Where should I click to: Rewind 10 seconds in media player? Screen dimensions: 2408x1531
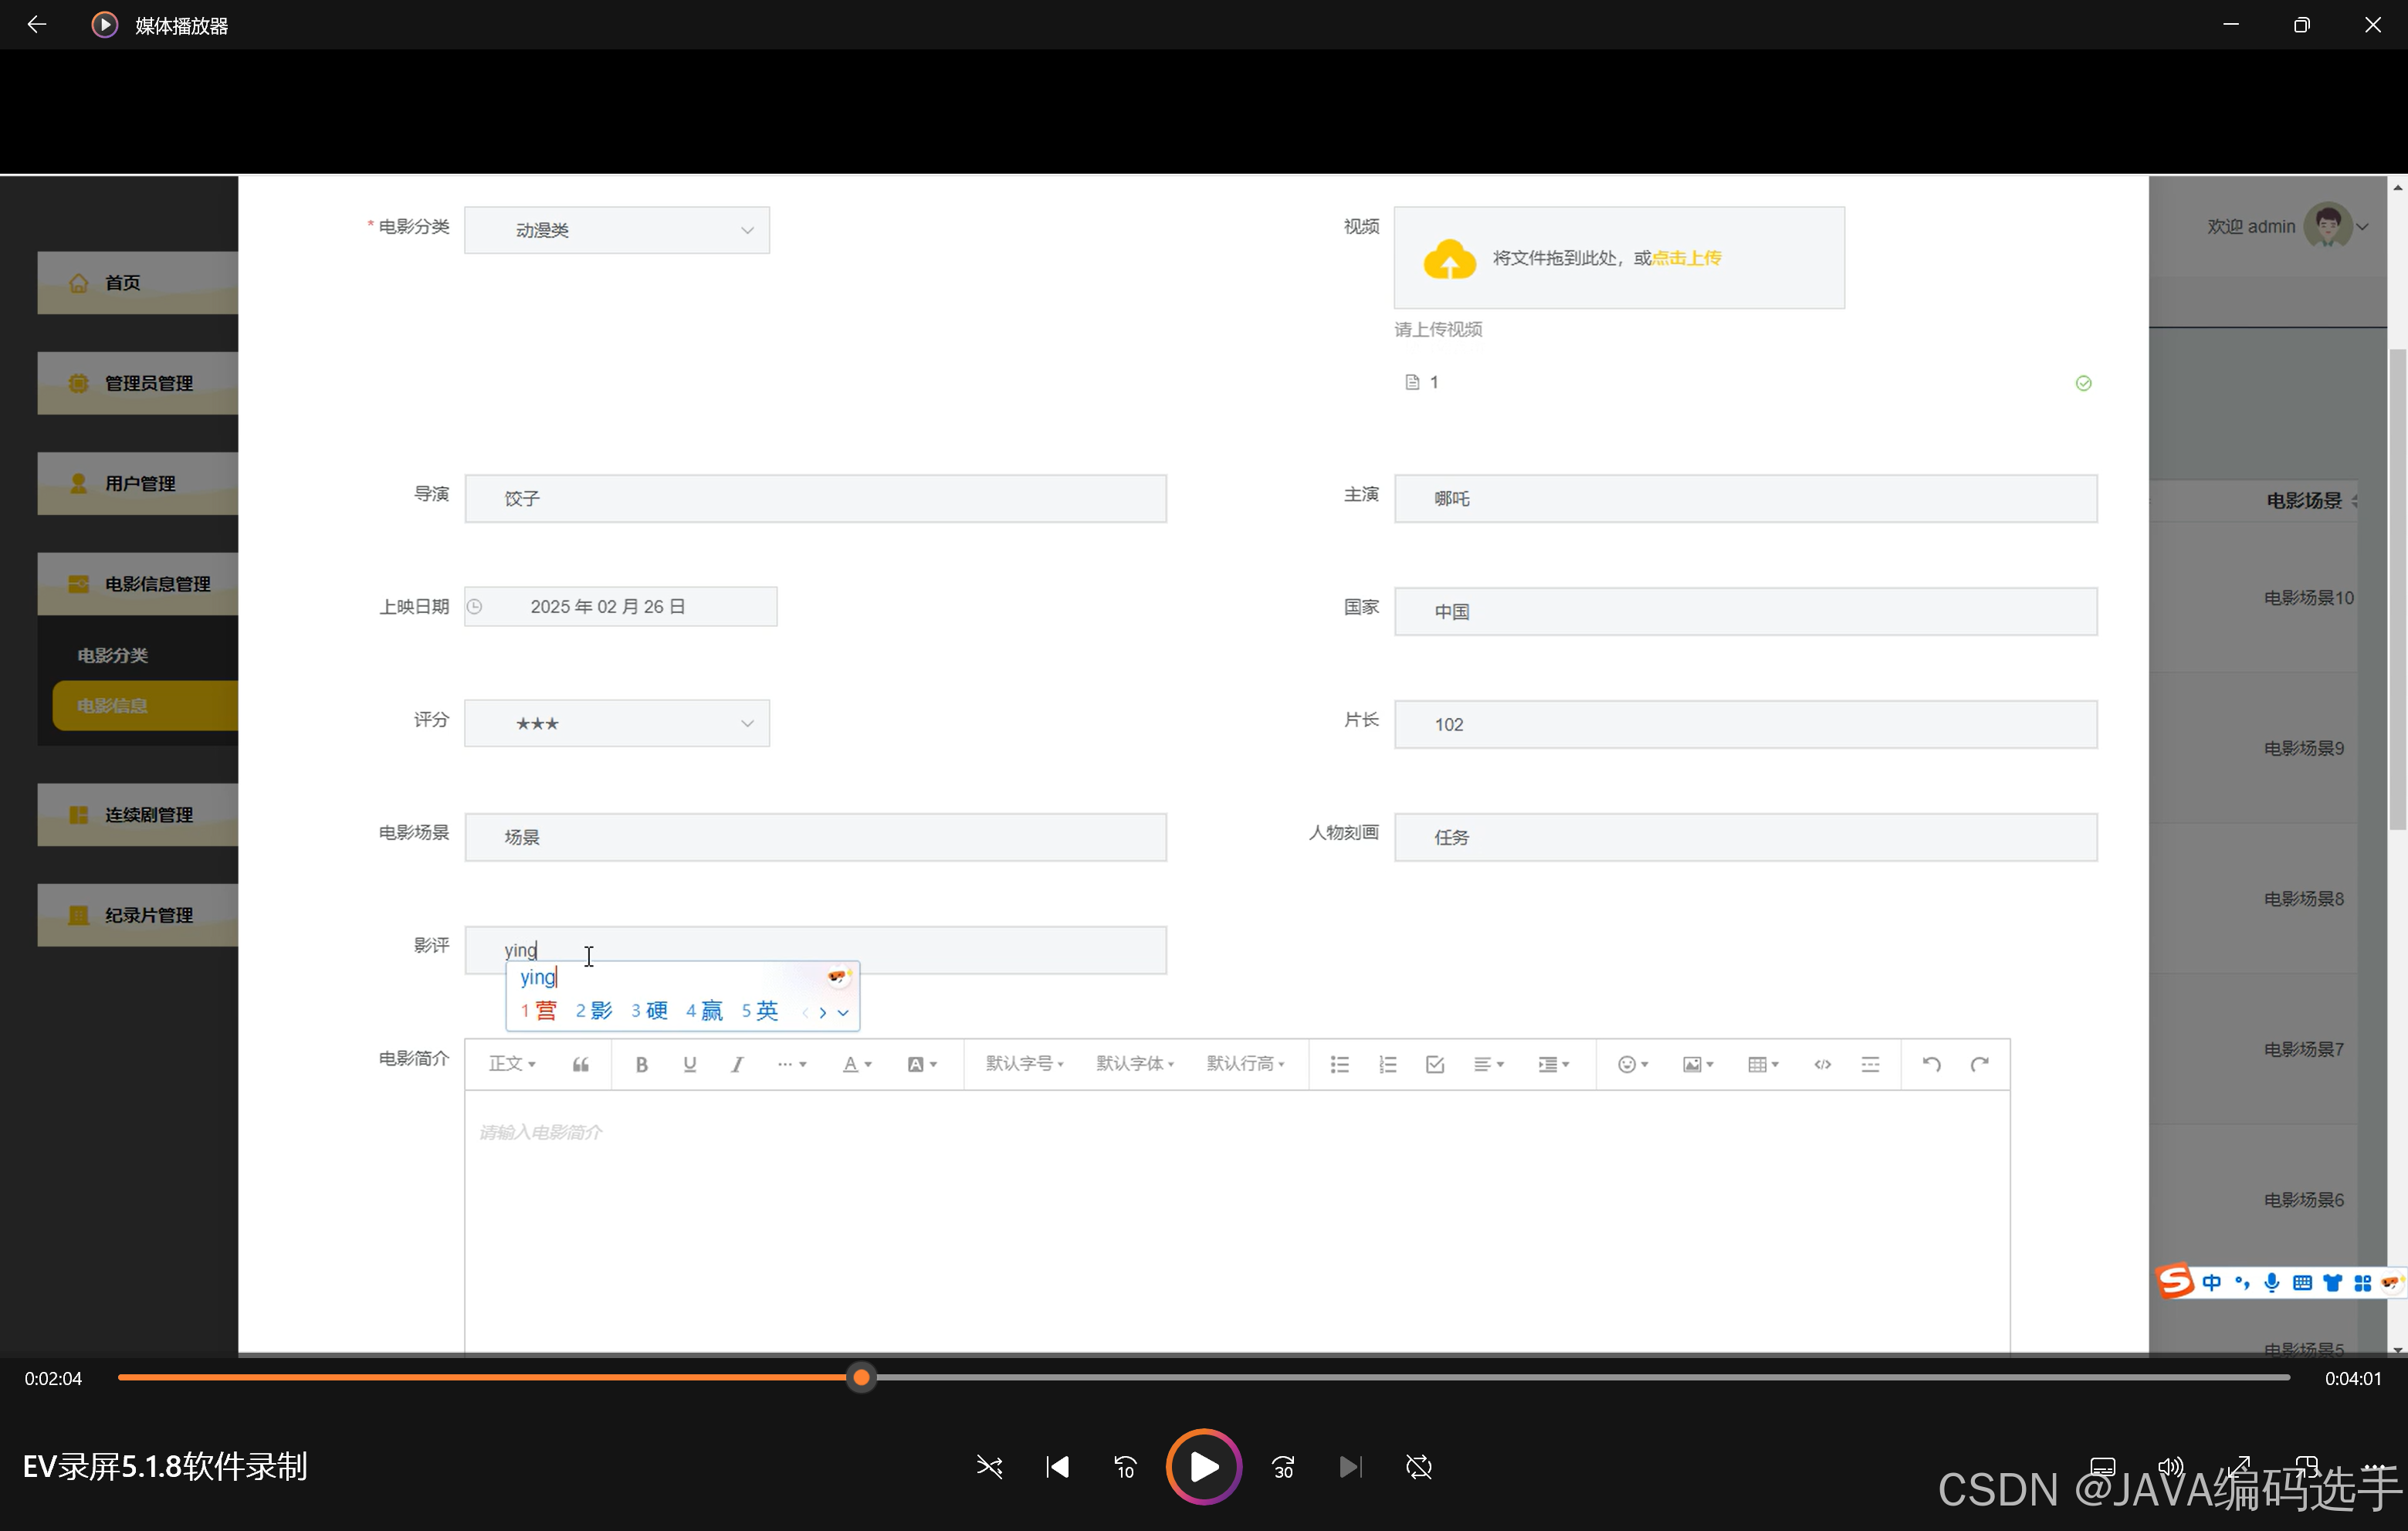pyautogui.click(x=1125, y=1467)
